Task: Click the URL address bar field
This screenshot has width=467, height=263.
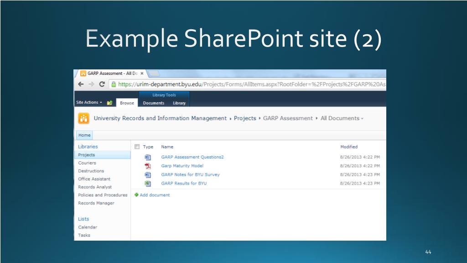Action: point(248,84)
